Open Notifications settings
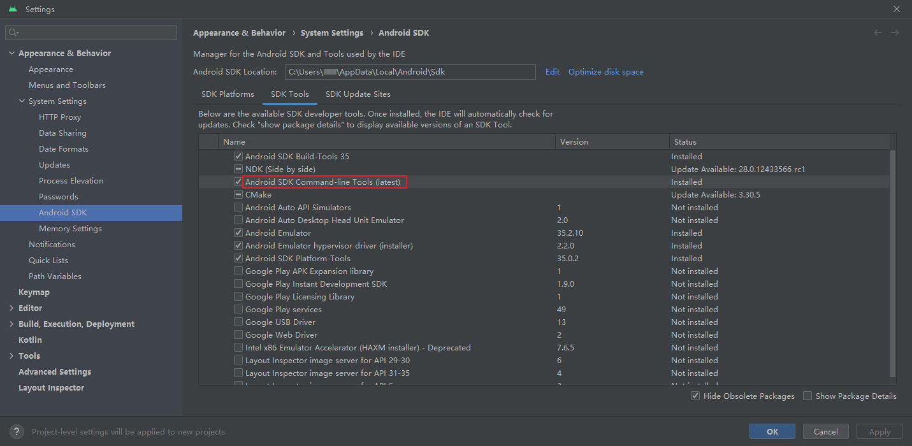 coord(52,244)
